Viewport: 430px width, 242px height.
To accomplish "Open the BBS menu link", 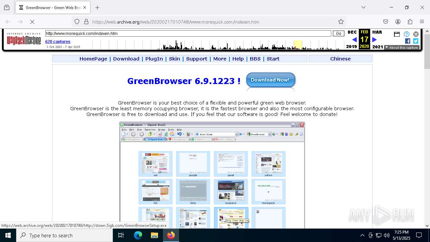I will coord(255,59).
